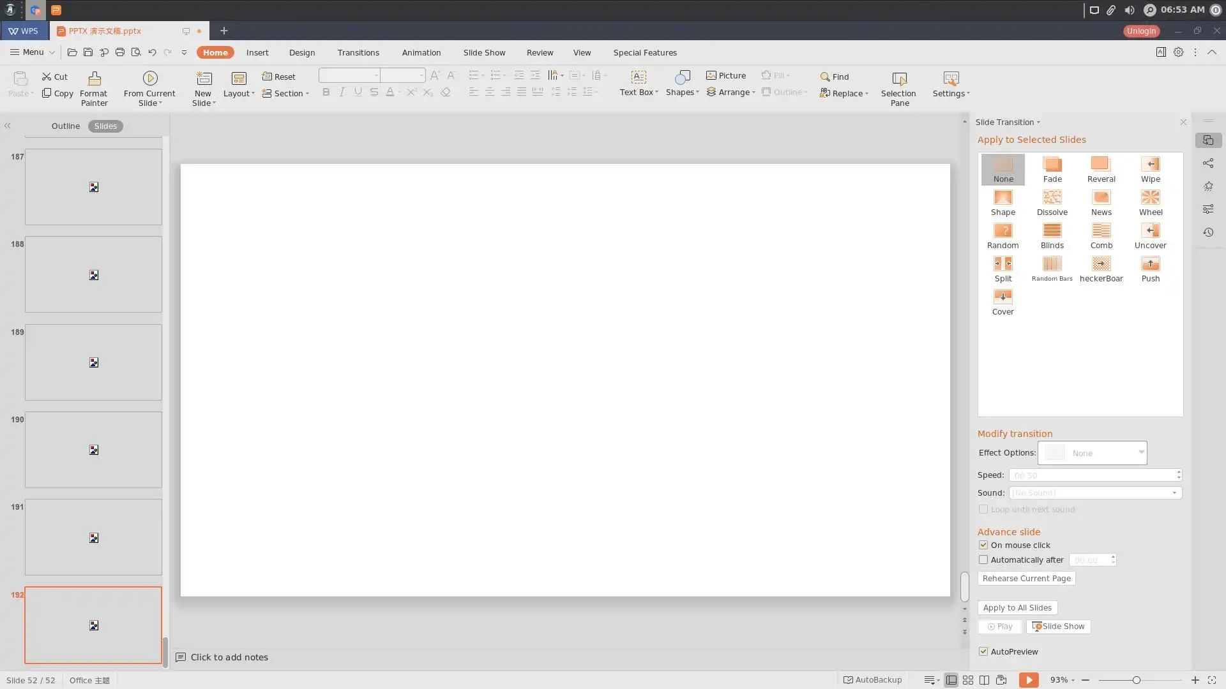This screenshot has height=689, width=1226.
Task: Click the Push transition effect
Action: [x=1150, y=269]
